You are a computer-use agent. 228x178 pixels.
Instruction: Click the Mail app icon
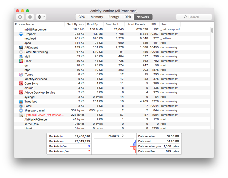pos(21,56)
